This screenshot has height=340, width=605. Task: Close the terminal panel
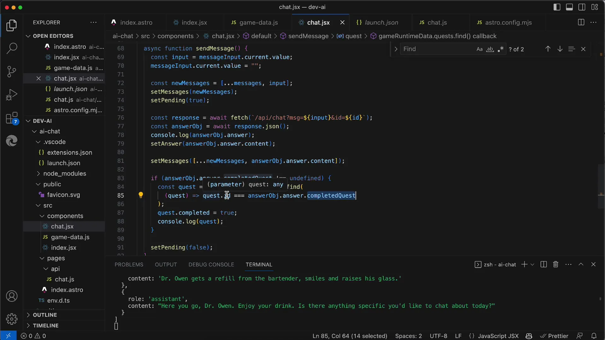tap(593, 264)
